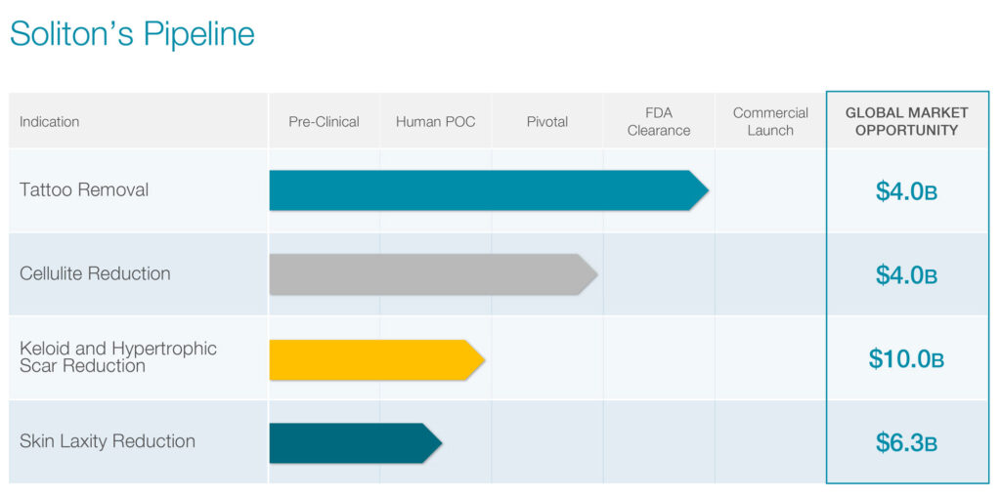Select the Cellulite Reduction row label
The width and height of the screenshot is (1001, 497).
(x=95, y=273)
